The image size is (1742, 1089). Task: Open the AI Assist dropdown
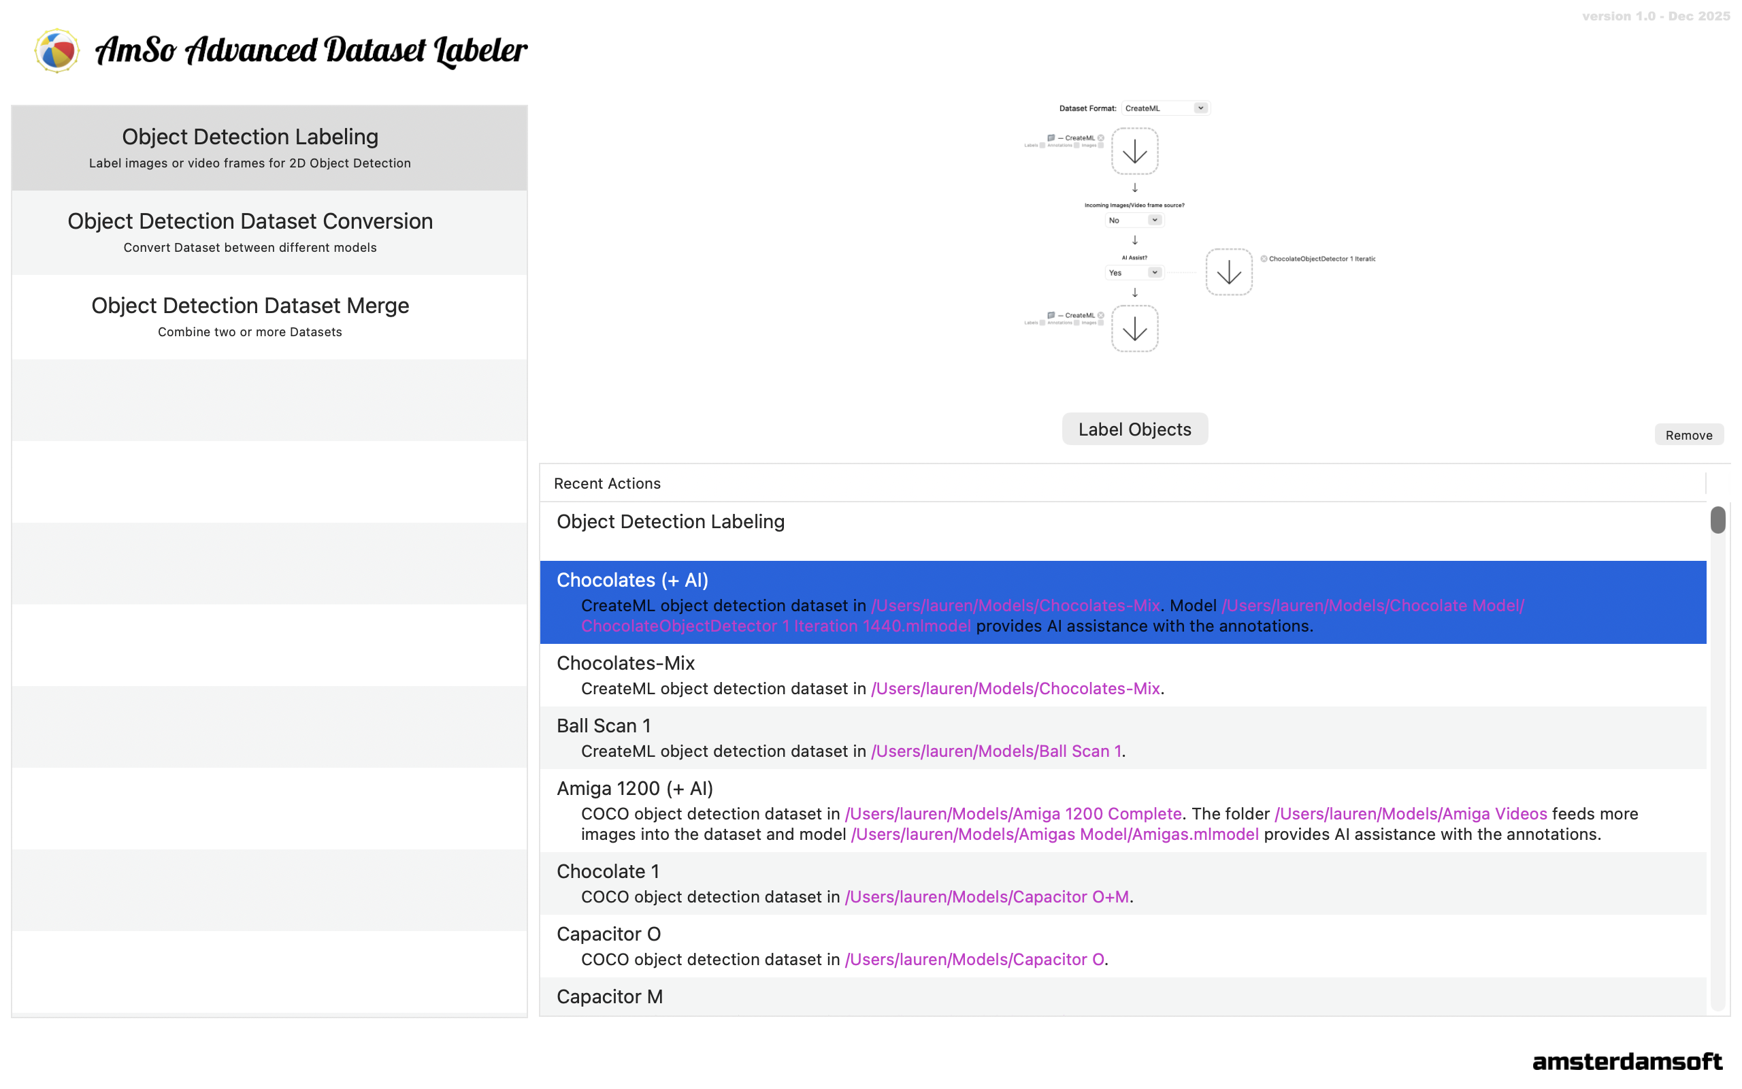click(1134, 273)
